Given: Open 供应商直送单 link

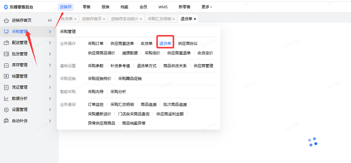Looking at the screenshot, I should 122,43.
